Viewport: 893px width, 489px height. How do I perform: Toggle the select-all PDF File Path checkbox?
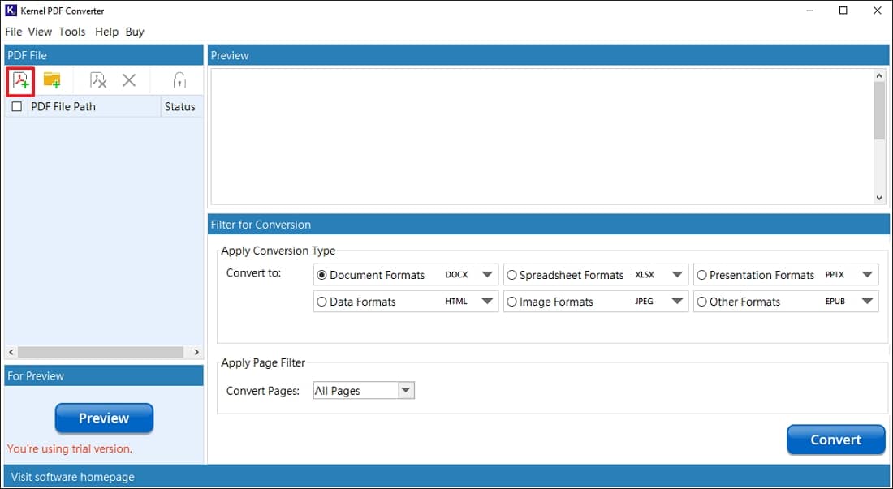[17, 106]
